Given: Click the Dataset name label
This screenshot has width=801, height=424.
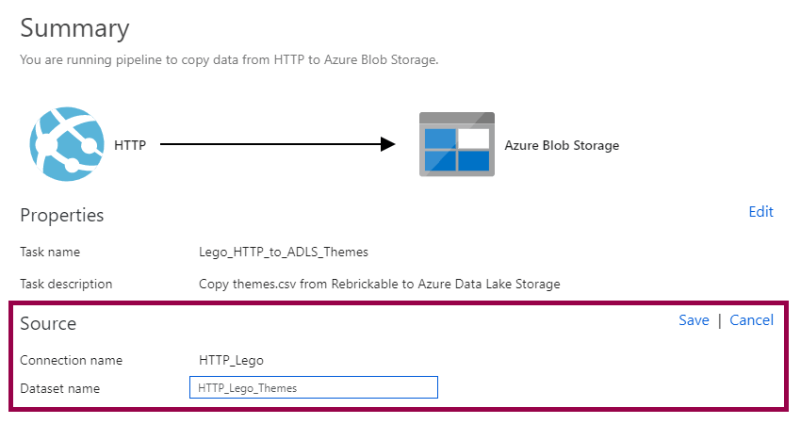Looking at the screenshot, I should pyautogui.click(x=59, y=388).
